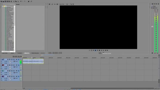Click the Vol slider on first audio track

tap(10, 61)
